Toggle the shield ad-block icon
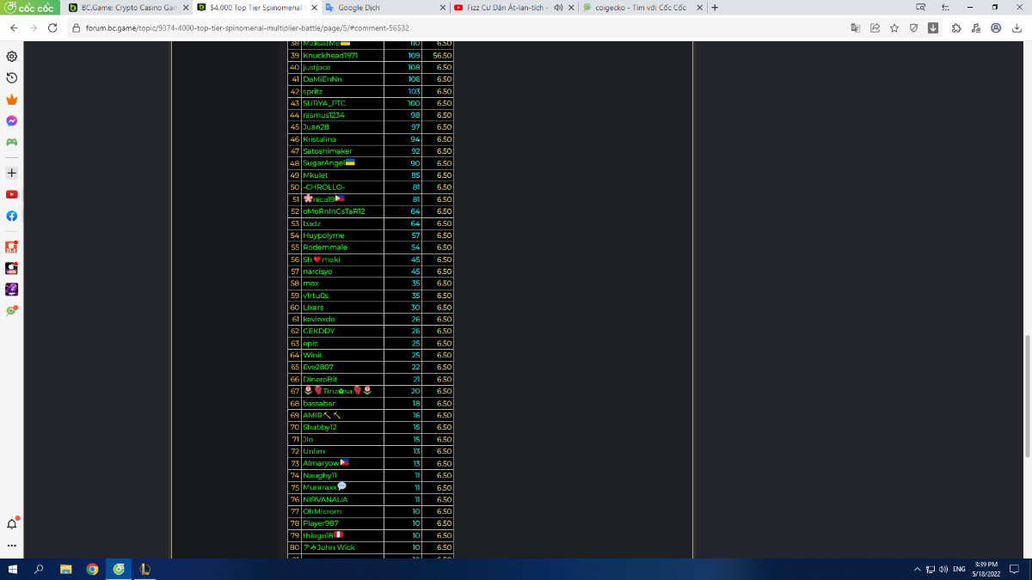Viewport: 1032px width, 580px height. [x=914, y=27]
